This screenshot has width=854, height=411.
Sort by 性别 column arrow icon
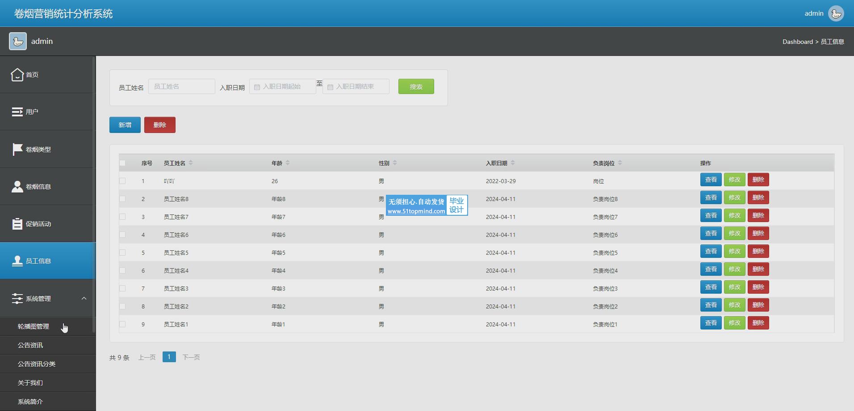395,163
